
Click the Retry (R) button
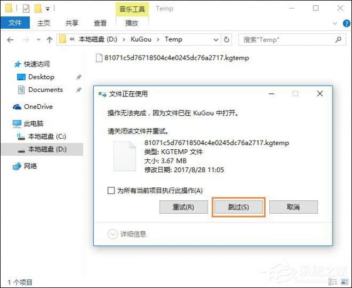click(184, 207)
